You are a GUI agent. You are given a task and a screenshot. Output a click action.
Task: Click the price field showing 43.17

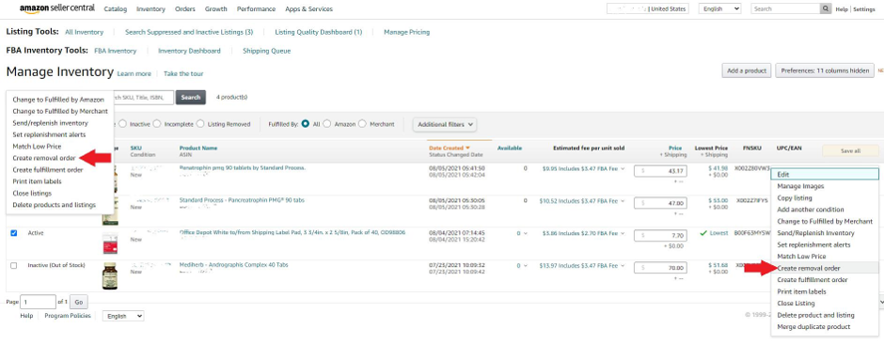pos(660,171)
